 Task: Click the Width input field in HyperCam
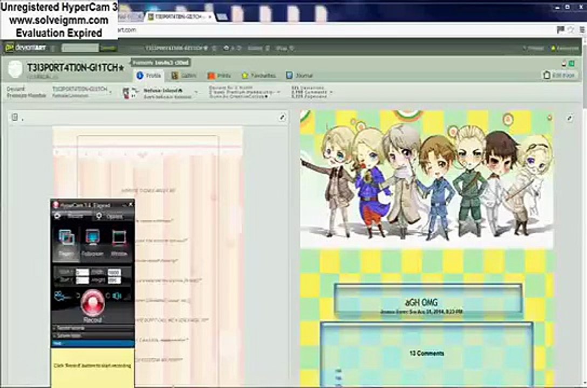pos(114,272)
